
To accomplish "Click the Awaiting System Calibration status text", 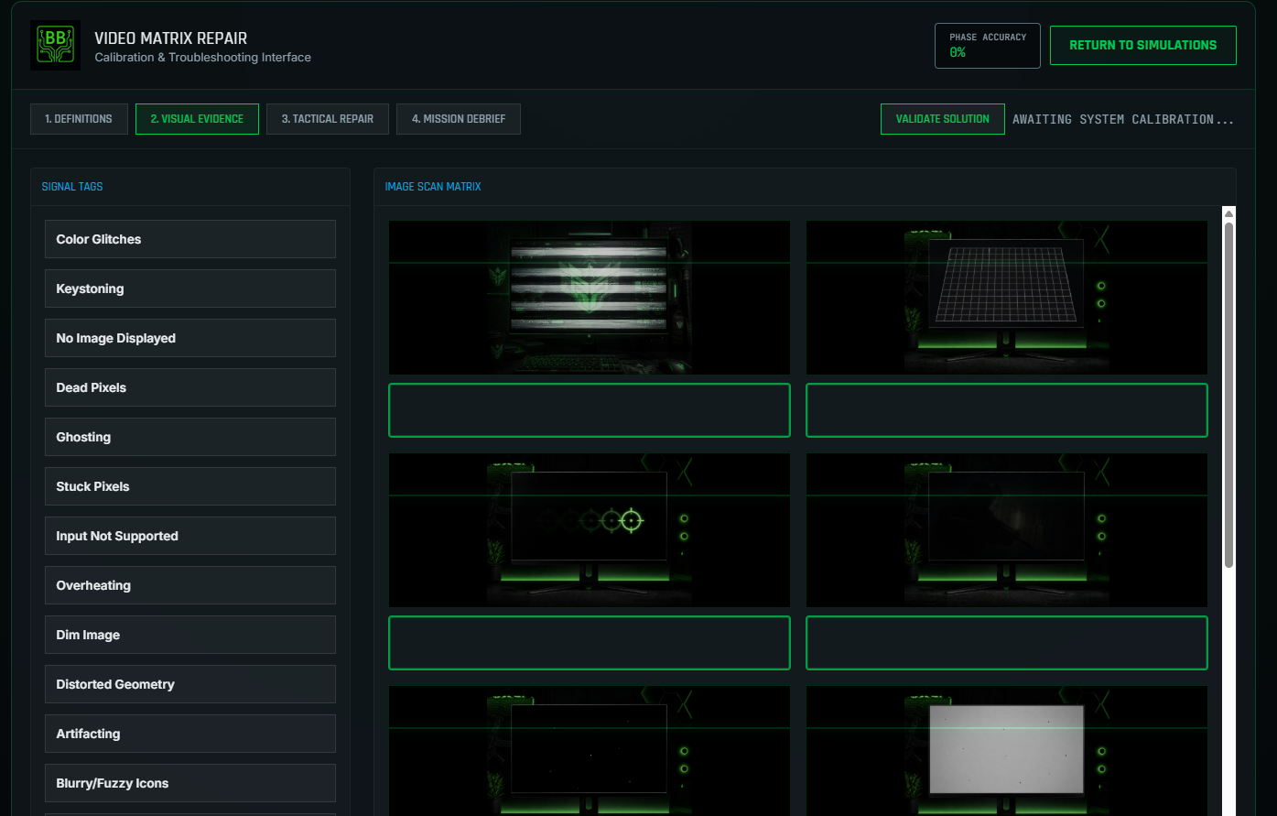I will point(1123,119).
